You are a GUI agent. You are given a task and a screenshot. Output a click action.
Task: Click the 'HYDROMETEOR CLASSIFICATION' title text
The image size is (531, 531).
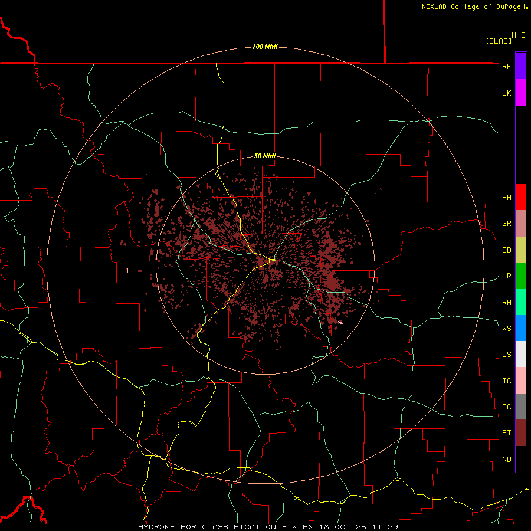207,527
